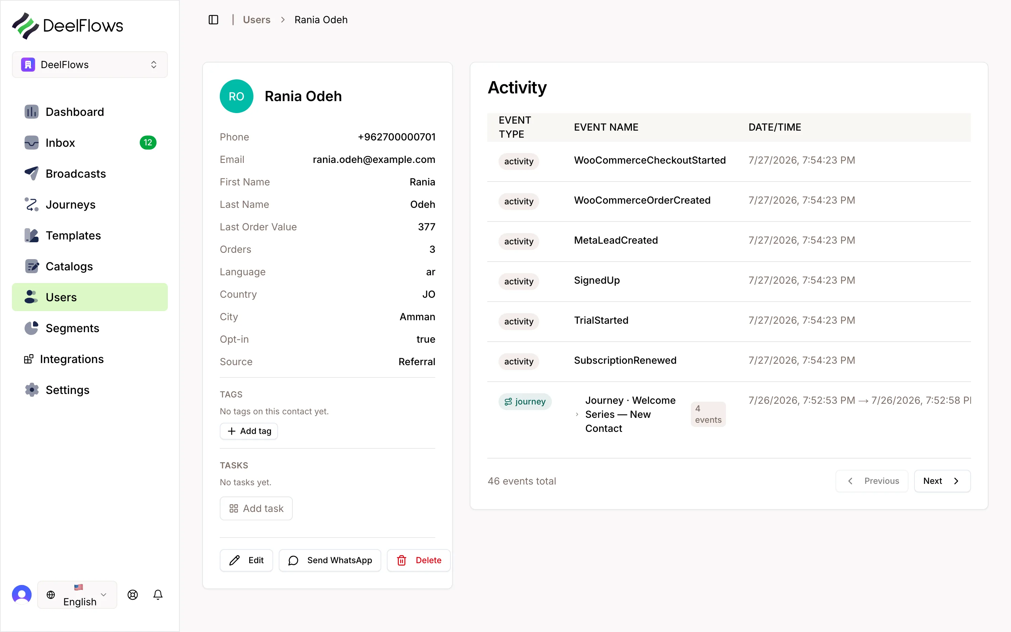Click the phone number +962700000701
The height and width of the screenshot is (632, 1011).
[x=396, y=137]
